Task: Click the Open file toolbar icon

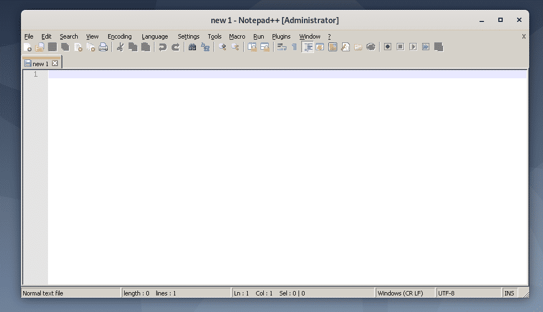Action: (x=40, y=47)
